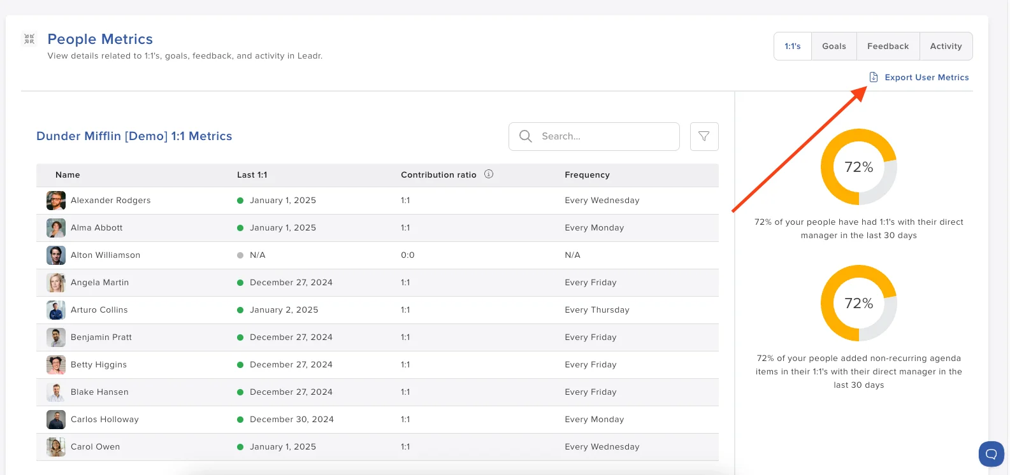
Task: Switch to the Feedback tab
Action: 888,46
